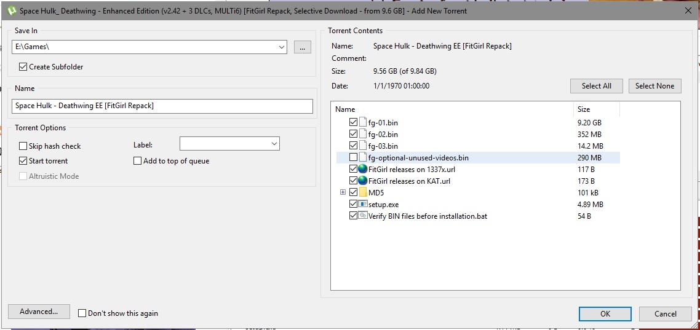The image size is (700, 330).
Task: Click the 173 B size cell
Action: coord(586,181)
